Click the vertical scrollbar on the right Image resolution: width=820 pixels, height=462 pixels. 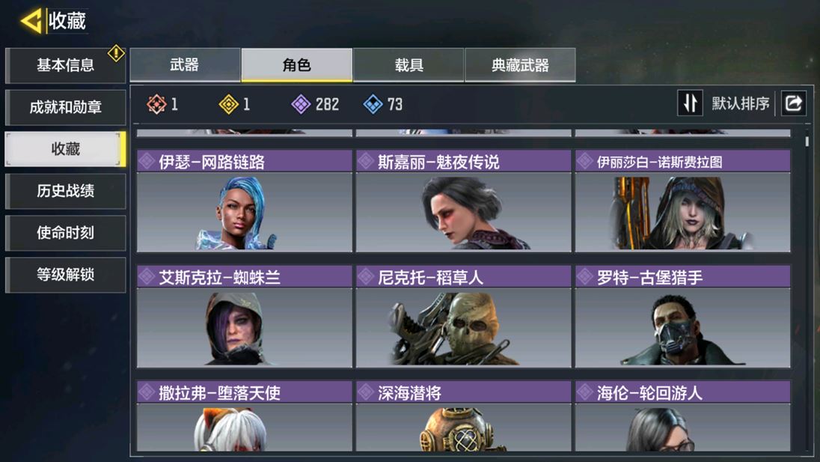pos(807,142)
